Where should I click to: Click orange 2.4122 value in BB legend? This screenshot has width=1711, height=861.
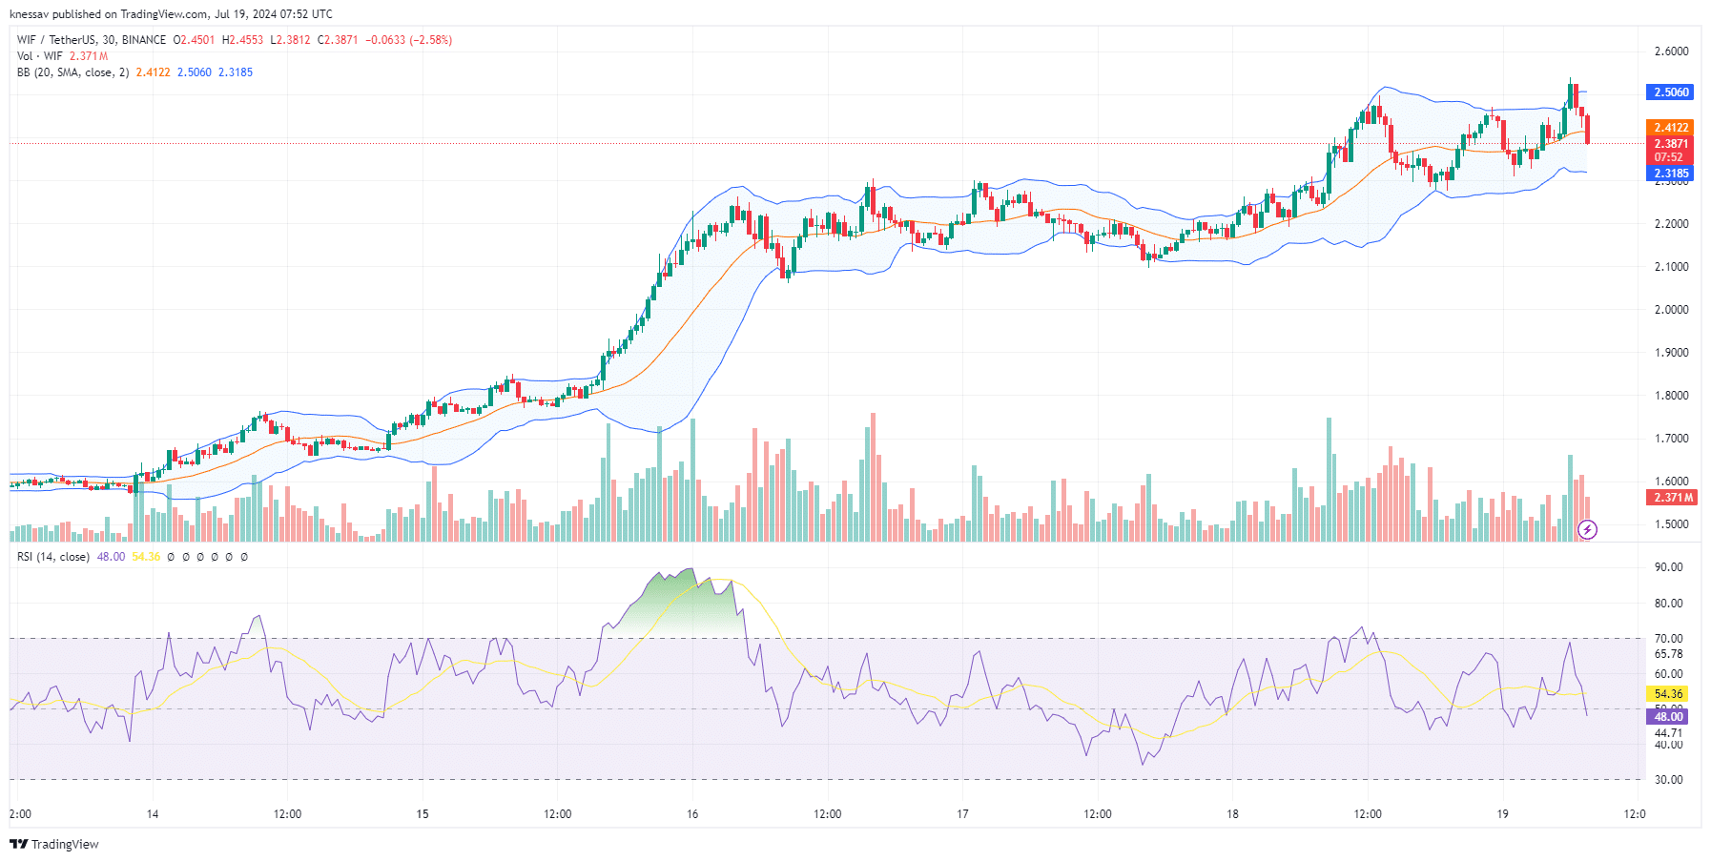[153, 72]
